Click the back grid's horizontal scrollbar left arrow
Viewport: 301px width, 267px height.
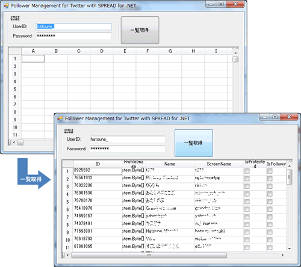coord(14,143)
